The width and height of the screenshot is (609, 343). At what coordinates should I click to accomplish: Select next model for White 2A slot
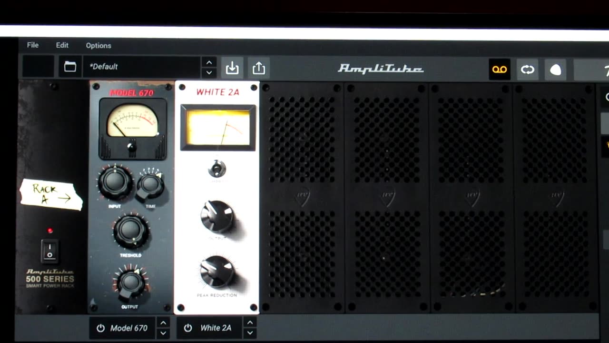click(250, 333)
